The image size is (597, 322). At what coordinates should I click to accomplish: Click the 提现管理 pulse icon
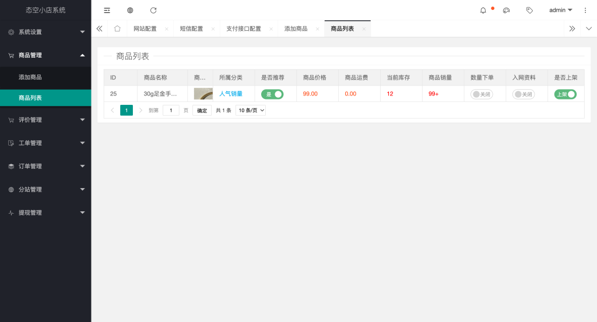point(11,213)
